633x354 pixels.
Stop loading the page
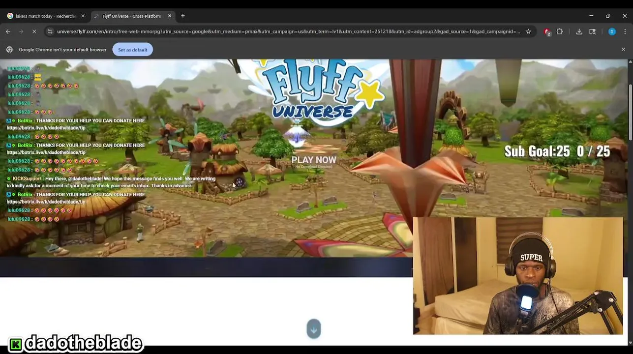point(34,31)
